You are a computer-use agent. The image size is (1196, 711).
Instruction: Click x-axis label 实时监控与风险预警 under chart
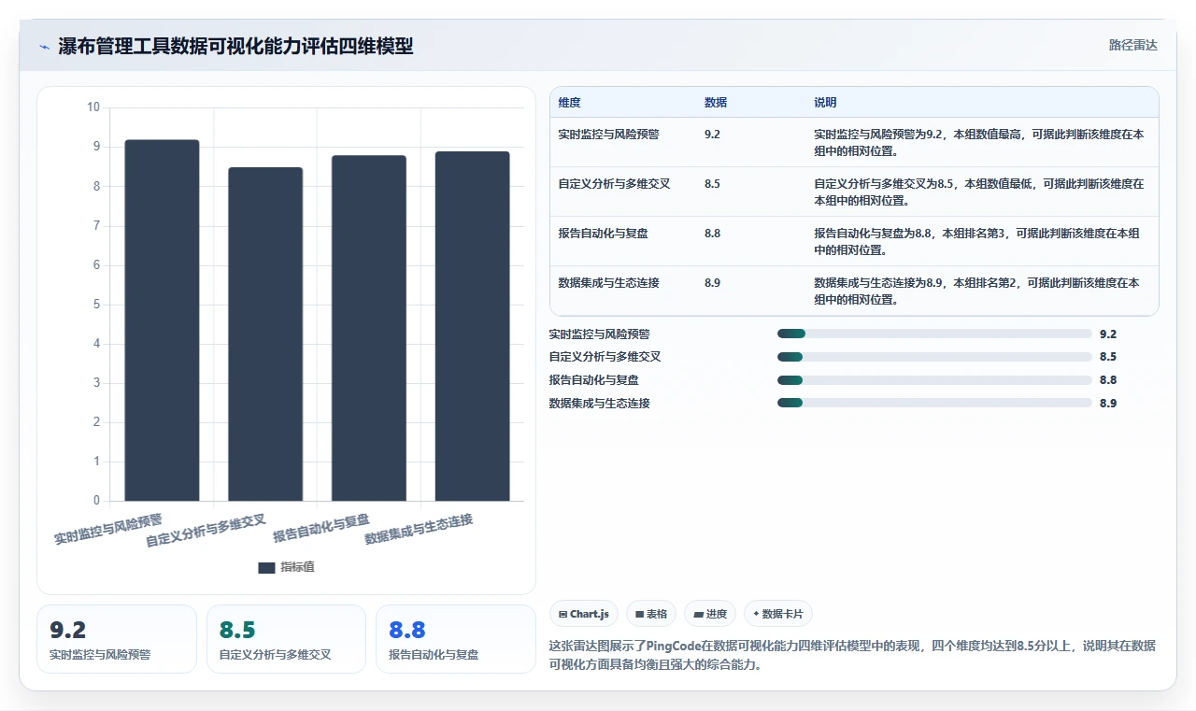[x=108, y=529]
